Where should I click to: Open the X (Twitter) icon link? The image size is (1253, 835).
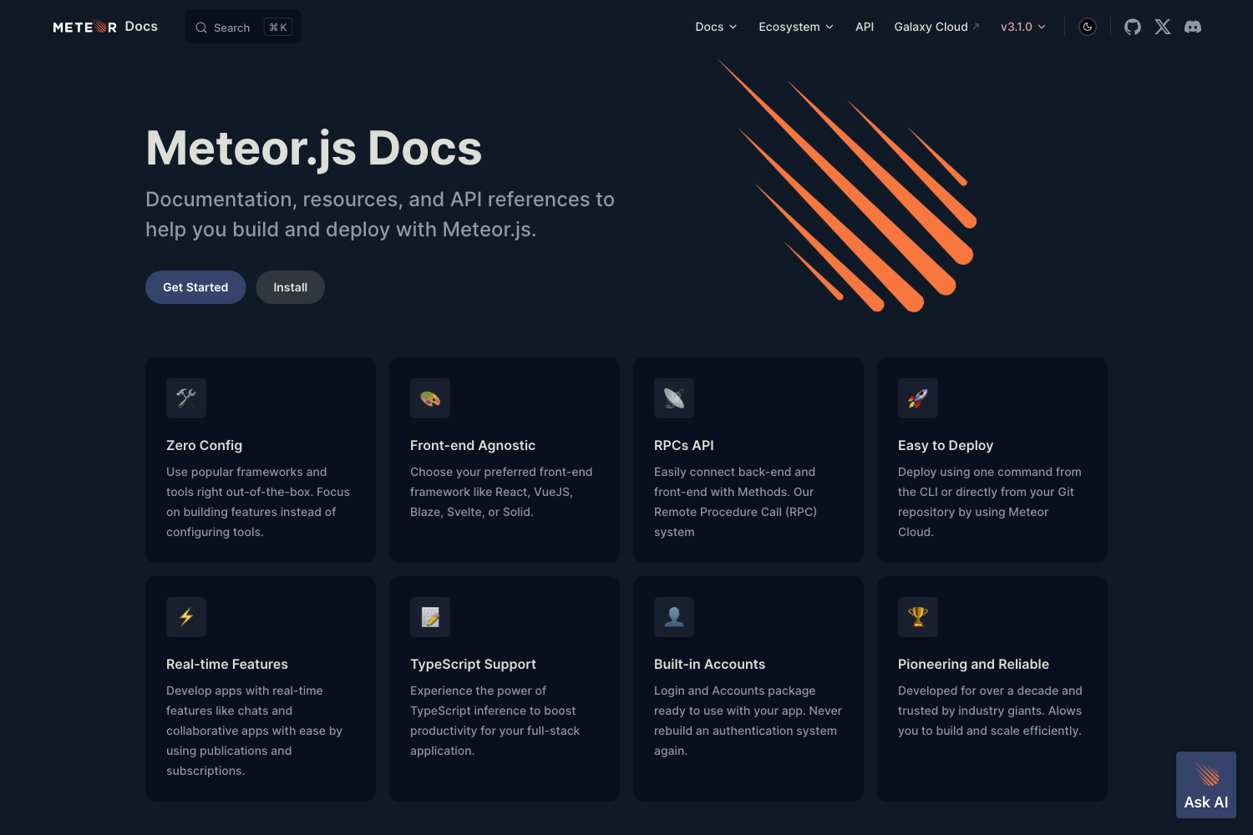(1163, 27)
